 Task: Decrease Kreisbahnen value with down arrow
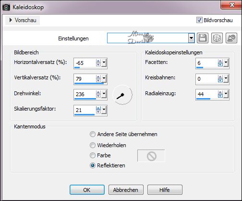tap(220, 80)
